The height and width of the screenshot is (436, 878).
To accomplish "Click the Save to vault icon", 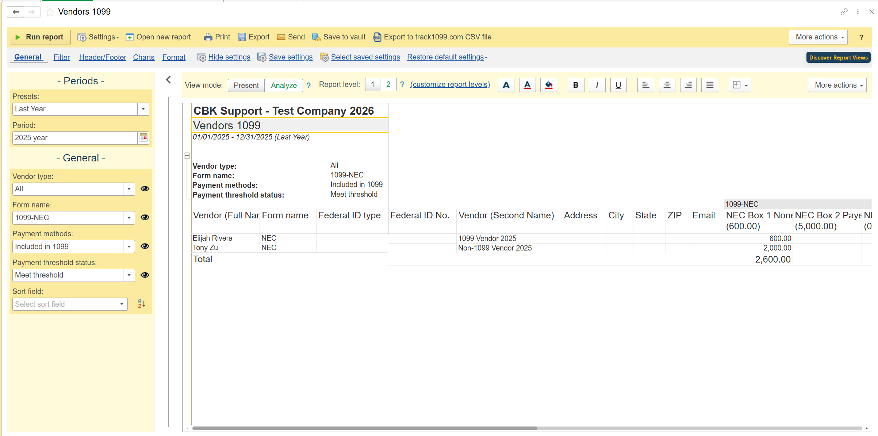I will (316, 37).
